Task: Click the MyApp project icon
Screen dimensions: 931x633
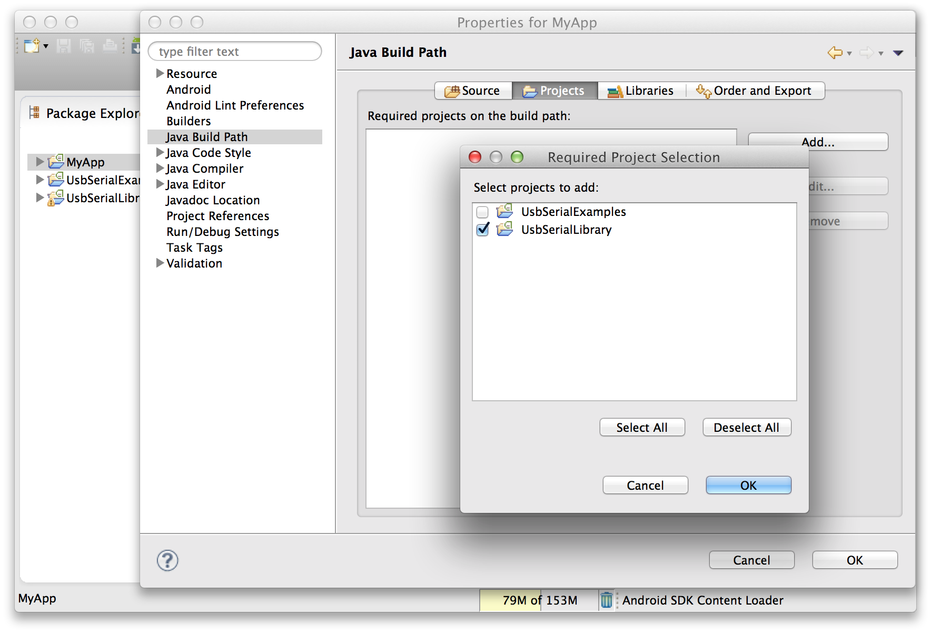Action: point(56,161)
